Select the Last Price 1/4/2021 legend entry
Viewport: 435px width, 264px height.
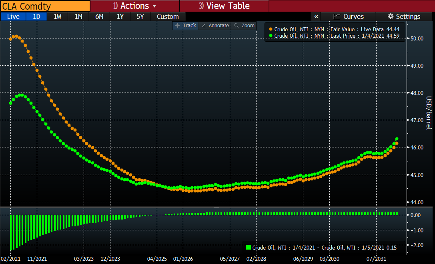pyautogui.click(x=334, y=36)
